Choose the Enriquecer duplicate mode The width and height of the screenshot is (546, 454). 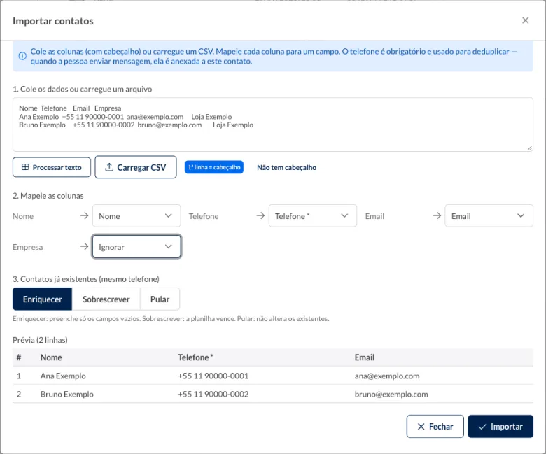coord(42,299)
